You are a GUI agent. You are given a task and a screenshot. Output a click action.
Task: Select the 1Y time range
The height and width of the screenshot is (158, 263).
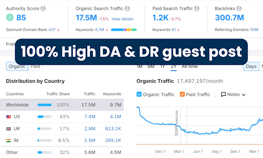pos(162,66)
